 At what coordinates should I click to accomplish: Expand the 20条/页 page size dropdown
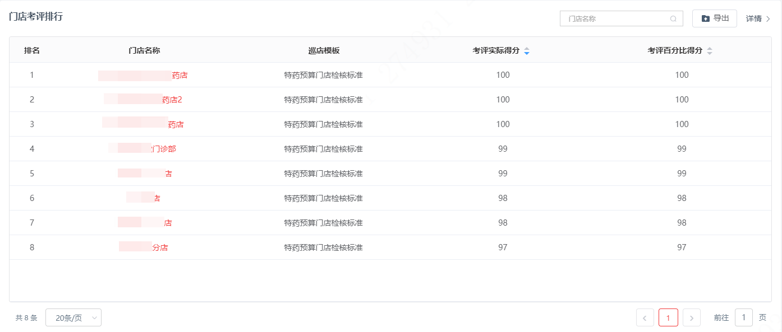click(x=73, y=318)
